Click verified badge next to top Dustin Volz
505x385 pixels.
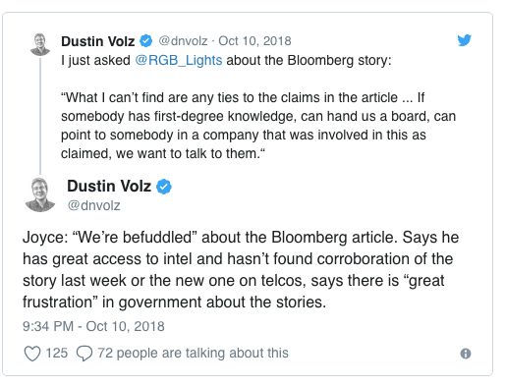[x=146, y=41]
